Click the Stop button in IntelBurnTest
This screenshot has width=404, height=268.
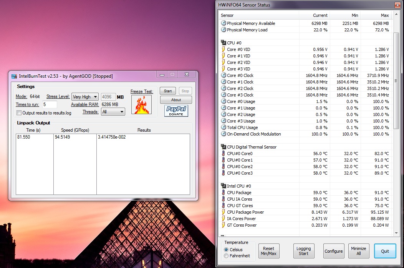[x=185, y=91]
